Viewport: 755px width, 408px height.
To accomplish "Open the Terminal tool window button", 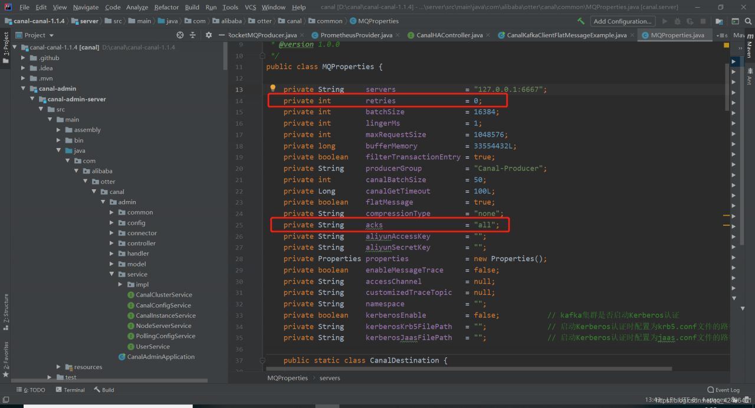I will [x=70, y=390].
